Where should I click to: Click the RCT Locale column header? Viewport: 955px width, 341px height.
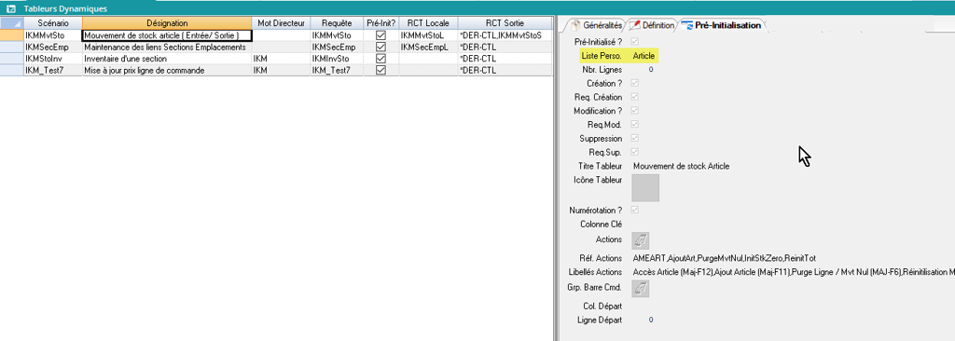pyautogui.click(x=428, y=23)
